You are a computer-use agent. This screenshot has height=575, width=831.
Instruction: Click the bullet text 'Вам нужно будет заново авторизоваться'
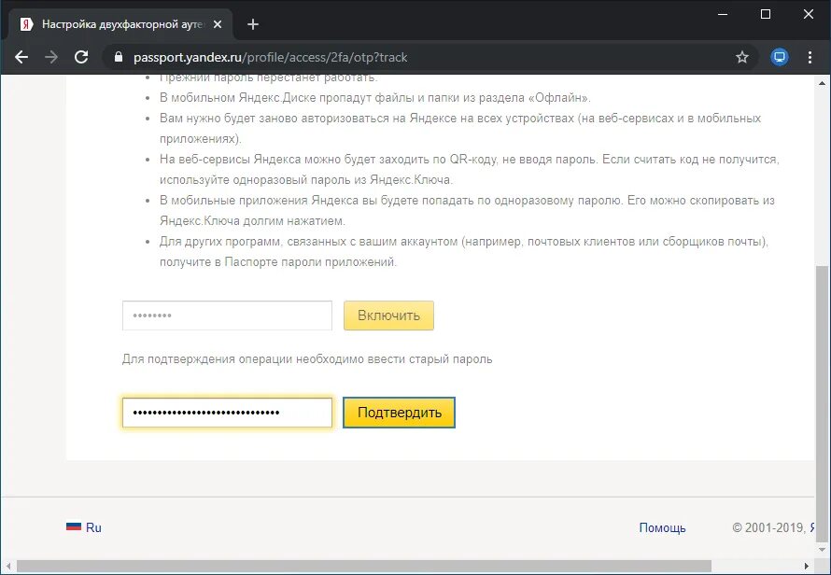pos(460,128)
